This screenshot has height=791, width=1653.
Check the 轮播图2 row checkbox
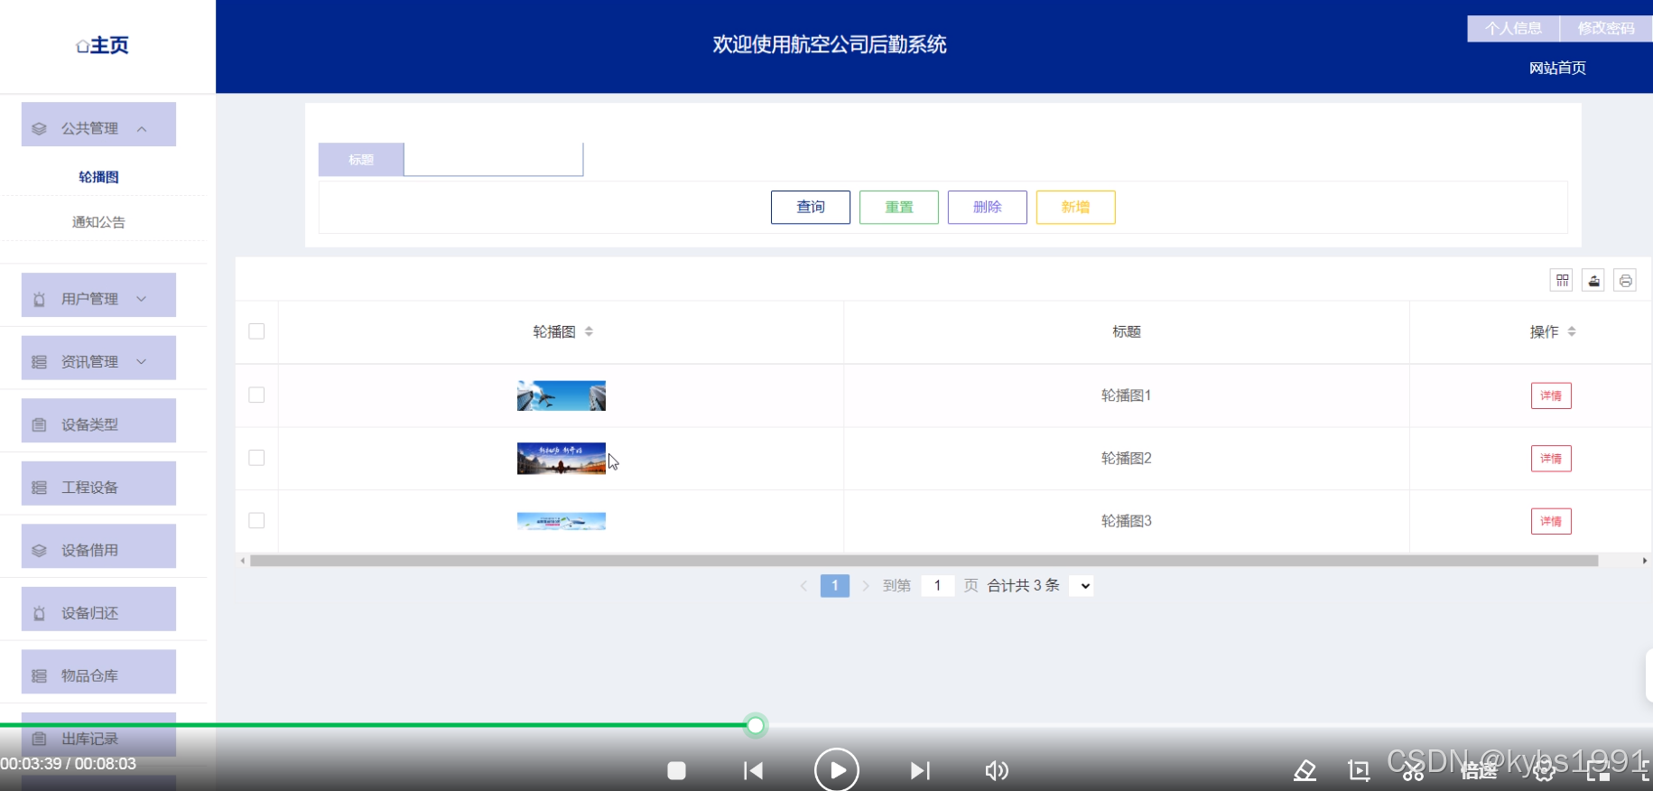click(256, 458)
